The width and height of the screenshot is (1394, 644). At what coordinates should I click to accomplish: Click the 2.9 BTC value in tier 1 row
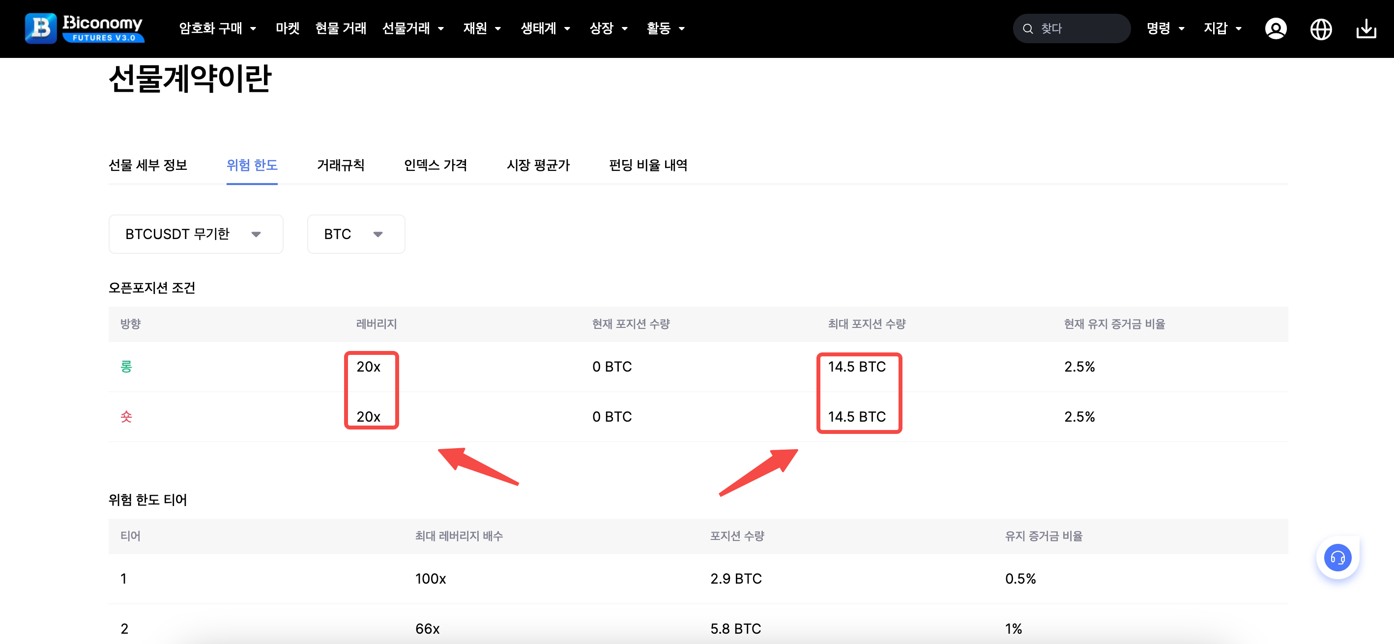pos(736,579)
